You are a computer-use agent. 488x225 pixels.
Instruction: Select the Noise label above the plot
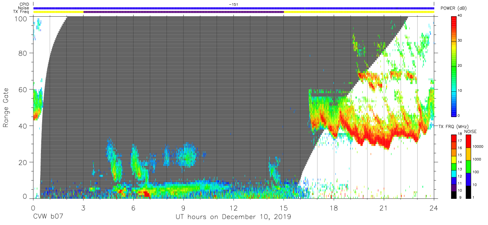tap(23, 8)
